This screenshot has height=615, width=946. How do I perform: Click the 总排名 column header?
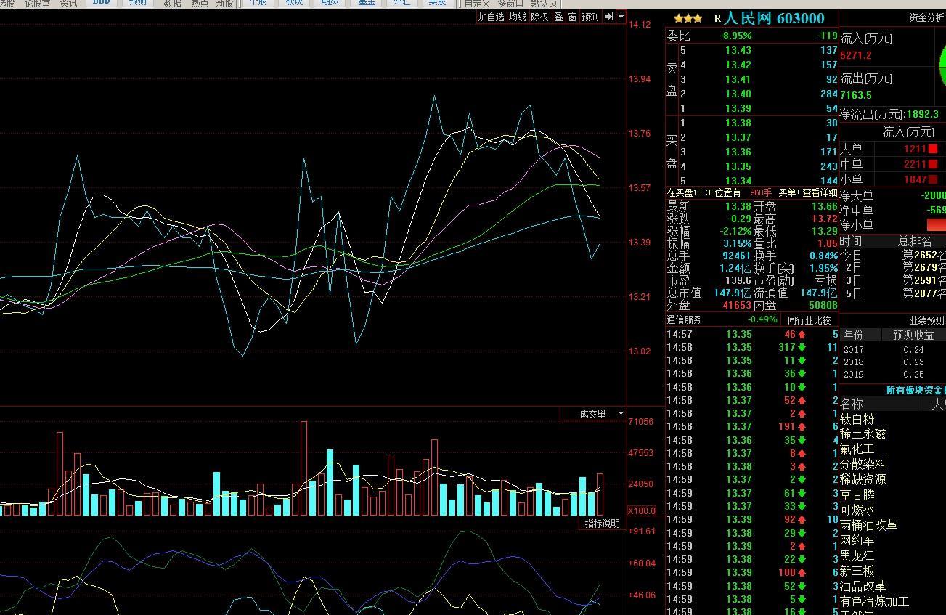(x=915, y=241)
